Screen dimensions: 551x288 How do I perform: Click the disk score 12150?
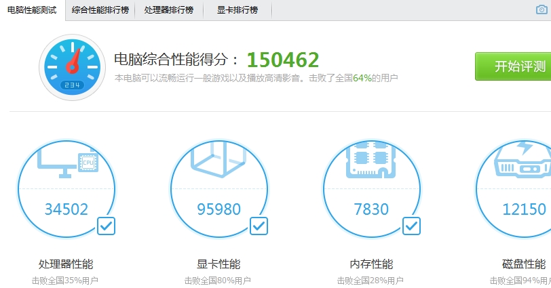tap(524, 209)
